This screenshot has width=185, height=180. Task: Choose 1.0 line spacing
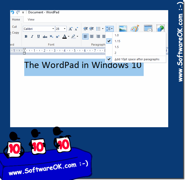pos(136,35)
